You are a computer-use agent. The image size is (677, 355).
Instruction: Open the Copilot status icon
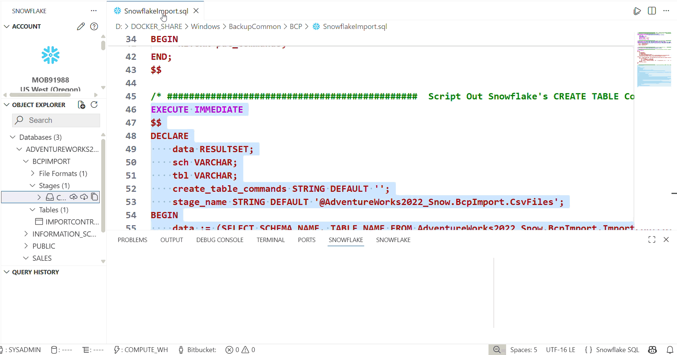[x=652, y=350]
